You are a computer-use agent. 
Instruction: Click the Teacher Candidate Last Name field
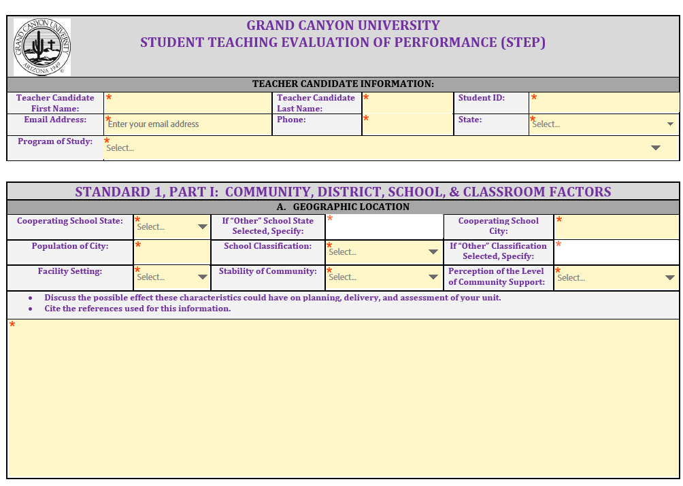[x=407, y=103]
